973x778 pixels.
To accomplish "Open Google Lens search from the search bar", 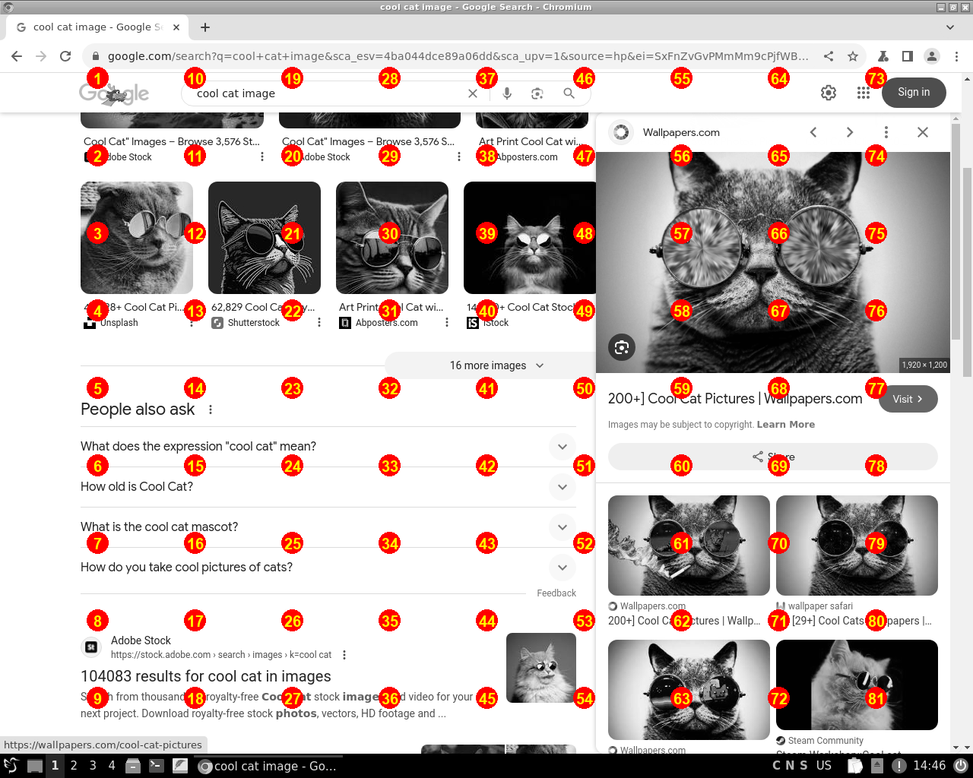I will click(x=537, y=93).
